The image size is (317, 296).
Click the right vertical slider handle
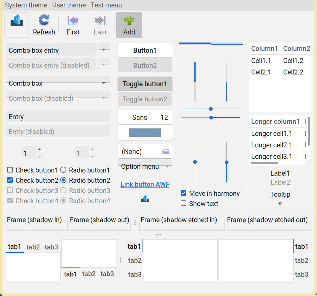[x=227, y=162]
